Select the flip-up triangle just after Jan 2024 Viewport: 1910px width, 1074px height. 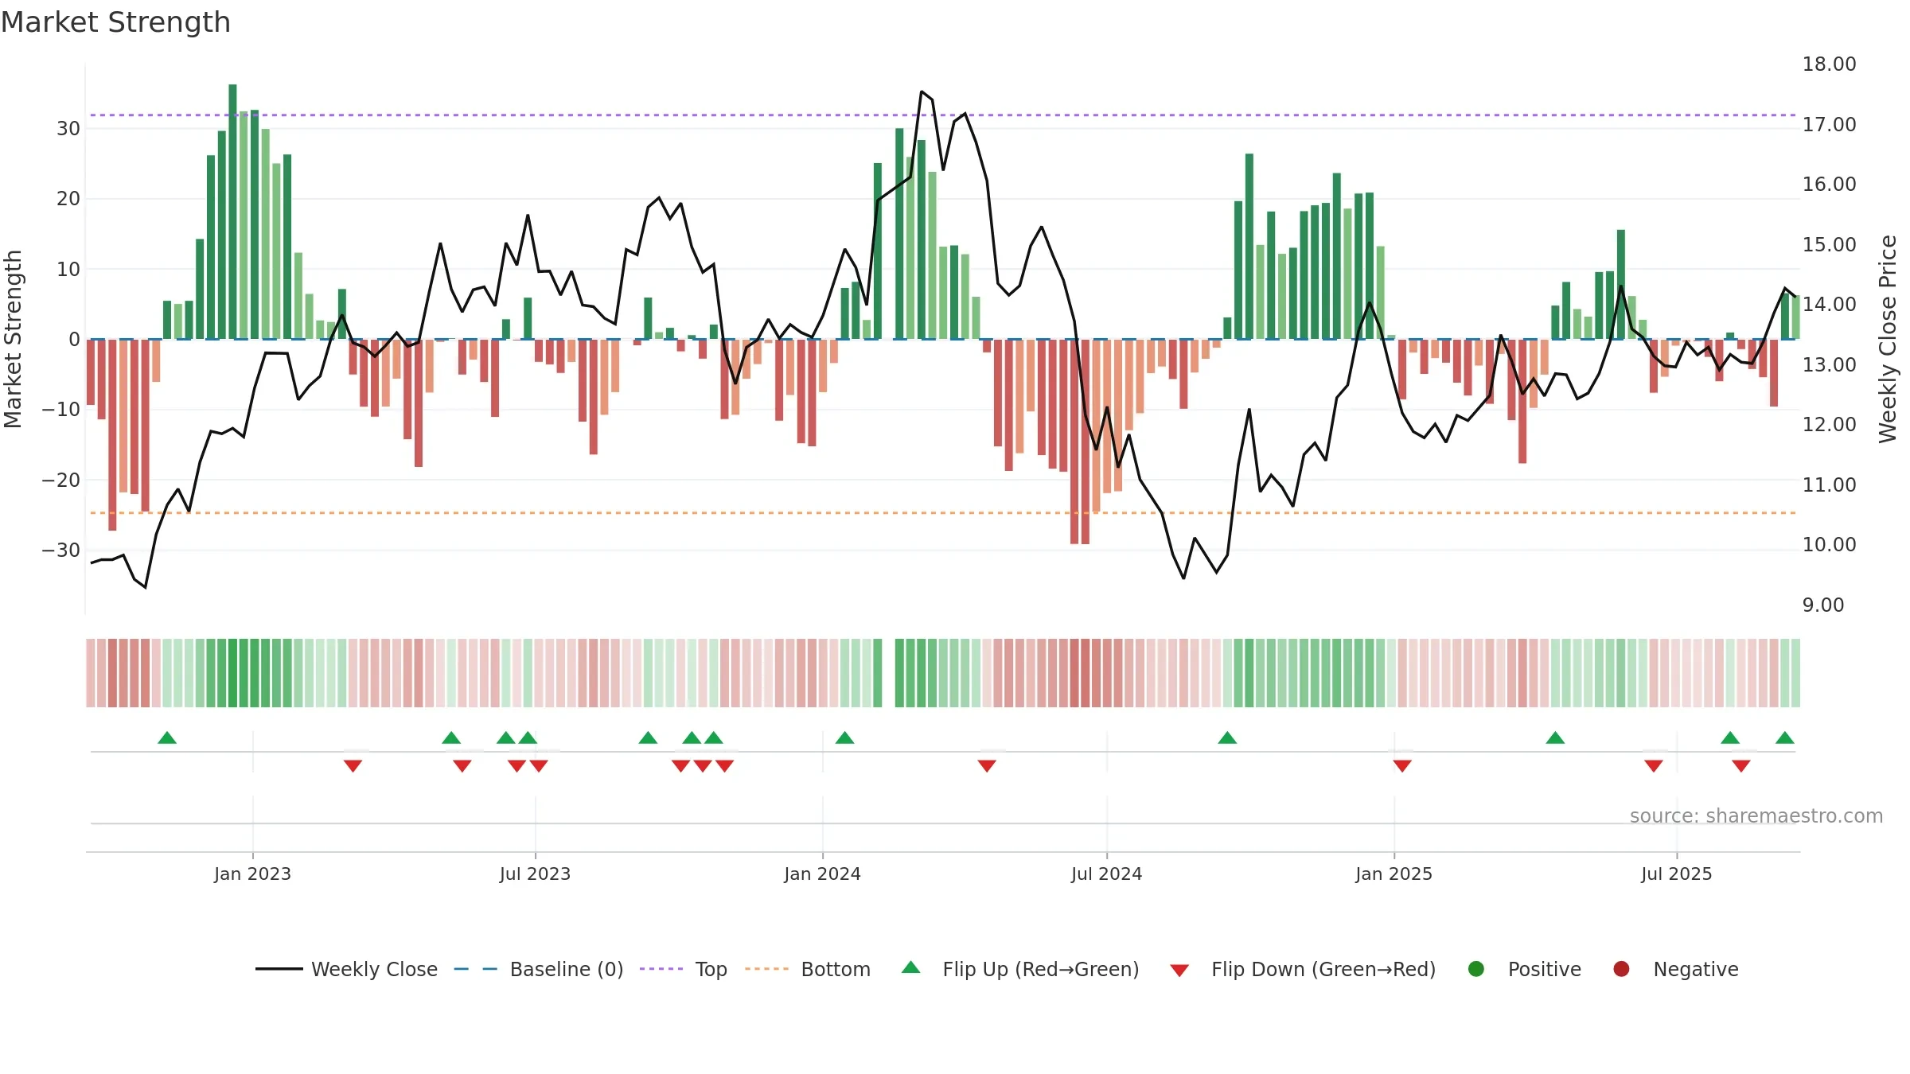point(845,737)
